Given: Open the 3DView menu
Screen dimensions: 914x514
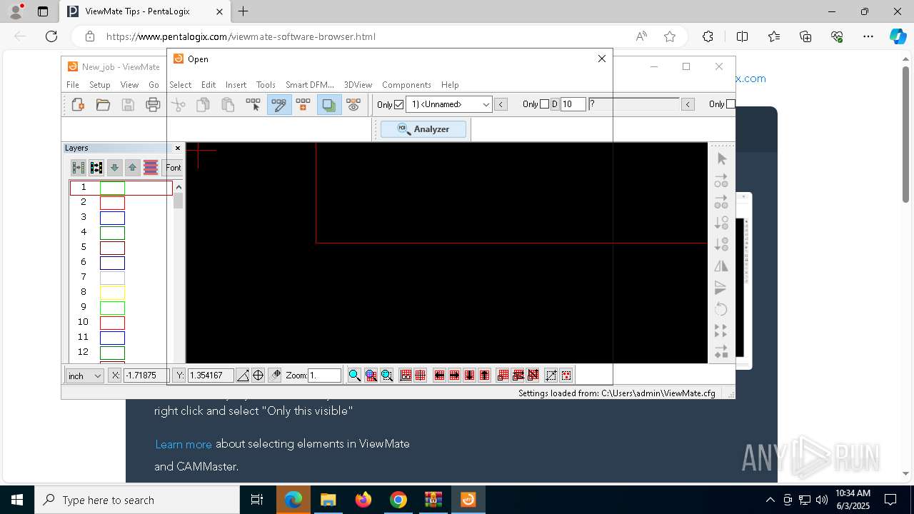Looking at the screenshot, I should [358, 84].
